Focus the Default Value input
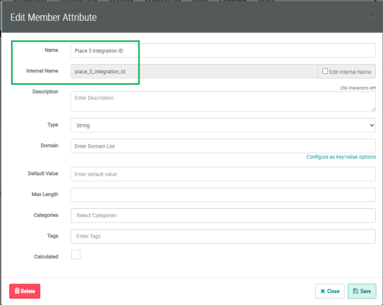The height and width of the screenshot is (305, 383). 223,174
